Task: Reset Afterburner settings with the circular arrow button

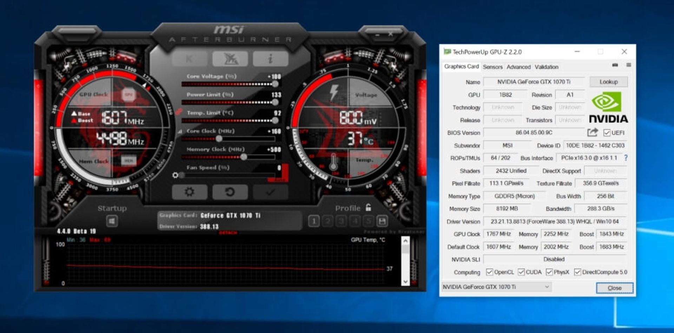Action: [230, 192]
